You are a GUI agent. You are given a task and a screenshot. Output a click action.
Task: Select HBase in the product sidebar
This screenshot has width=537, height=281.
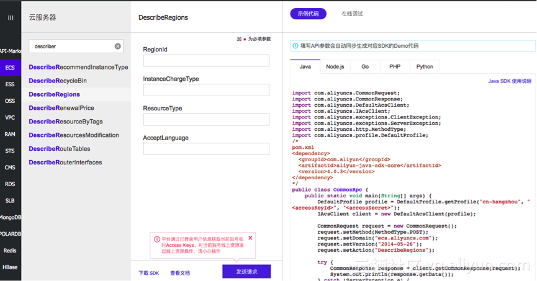pyautogui.click(x=11, y=267)
